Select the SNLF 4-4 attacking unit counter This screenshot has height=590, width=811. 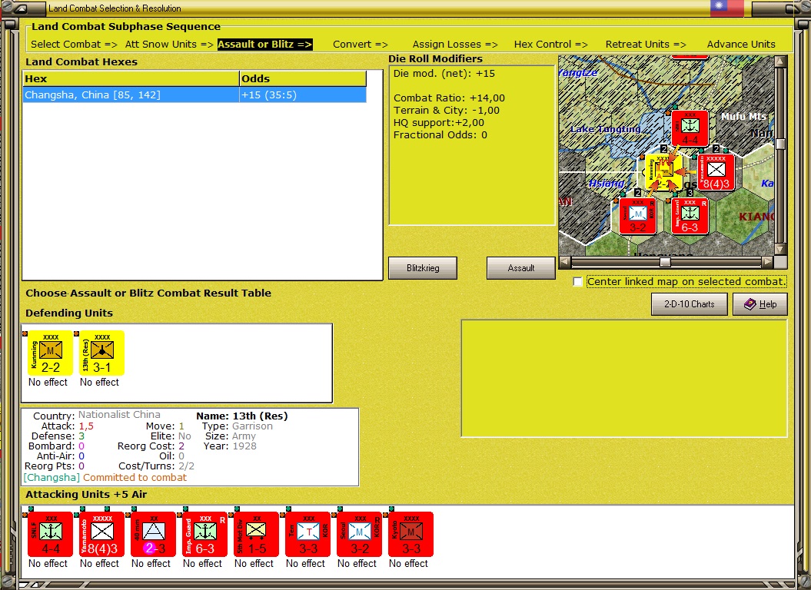coord(50,534)
